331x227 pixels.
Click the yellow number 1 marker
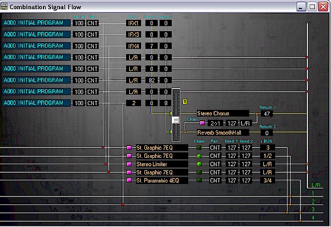coord(184,101)
